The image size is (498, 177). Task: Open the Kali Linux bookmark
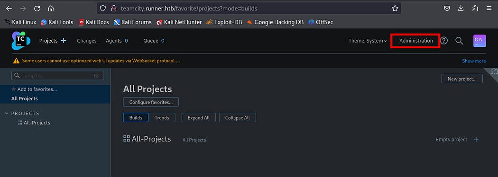click(x=20, y=22)
